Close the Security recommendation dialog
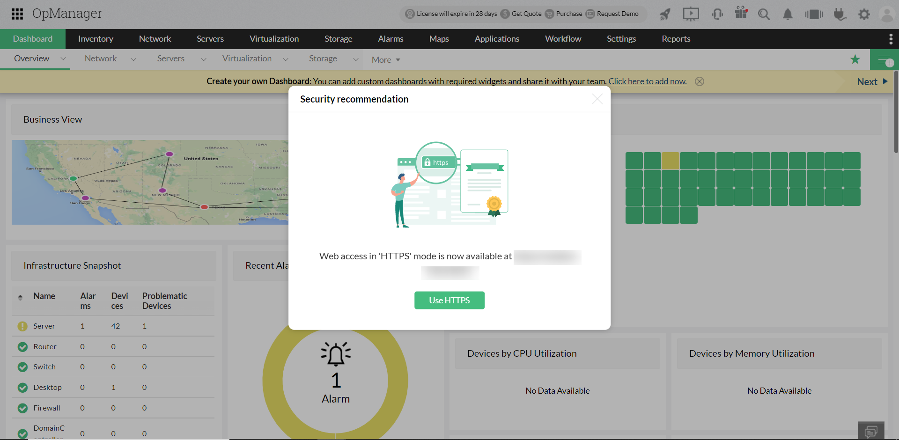The image size is (899, 440). [597, 99]
